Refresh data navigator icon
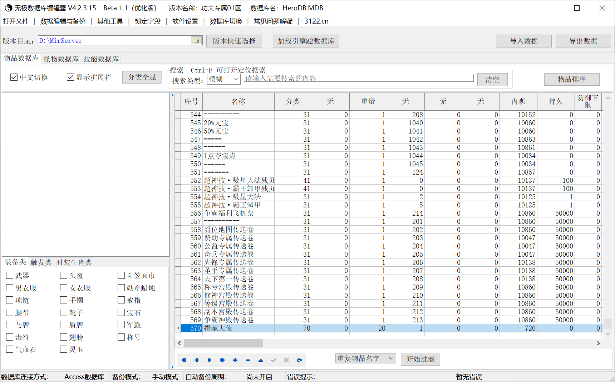The image size is (615, 382). (x=300, y=360)
